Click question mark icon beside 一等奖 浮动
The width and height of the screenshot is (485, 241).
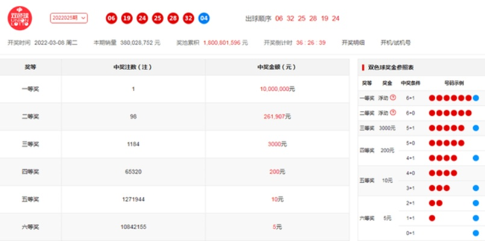point(393,98)
